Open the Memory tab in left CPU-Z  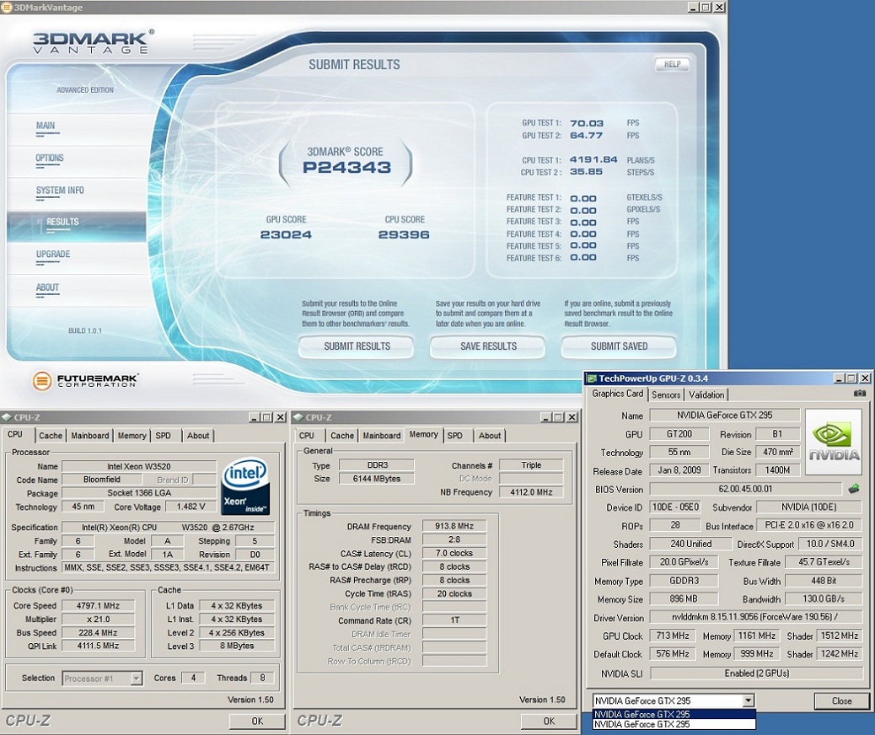coord(132,435)
